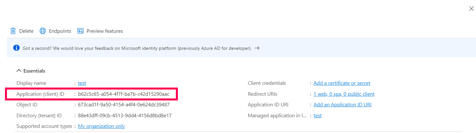Open the Preview features toolbar command

(x=104, y=31)
